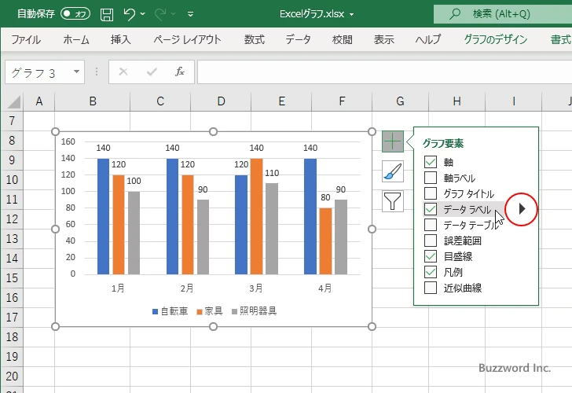Click the orange 家具 bar for 3月
Image resolution: width=572 pixels, height=393 pixels.
tap(256, 216)
